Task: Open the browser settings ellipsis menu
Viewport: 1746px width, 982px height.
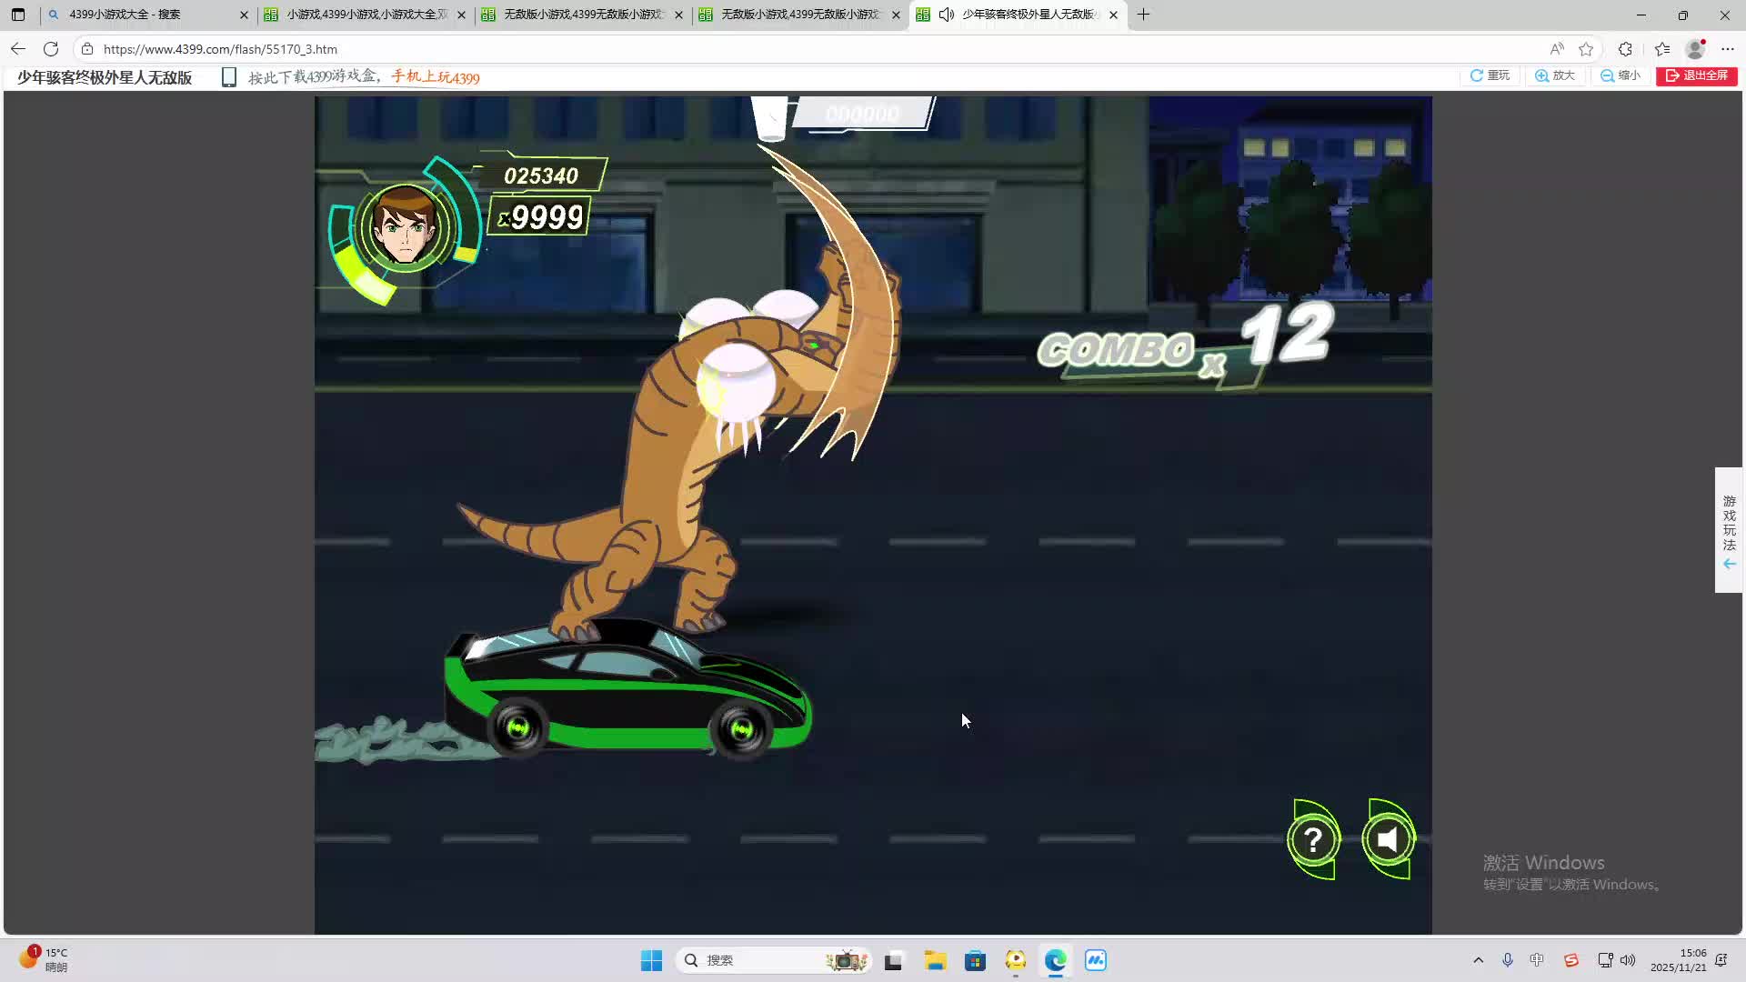Action: tap(1728, 49)
